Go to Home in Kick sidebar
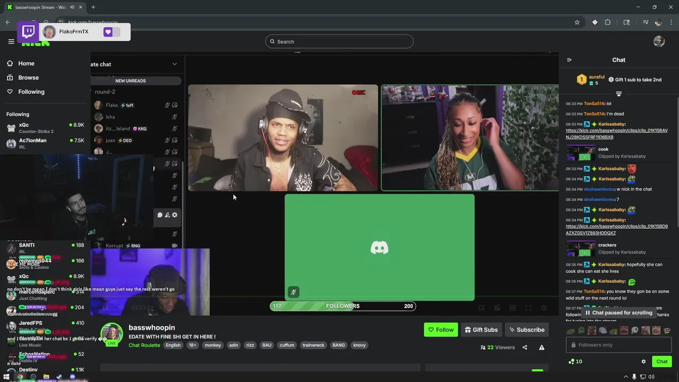Screen dimensions: 679x382 20,63
